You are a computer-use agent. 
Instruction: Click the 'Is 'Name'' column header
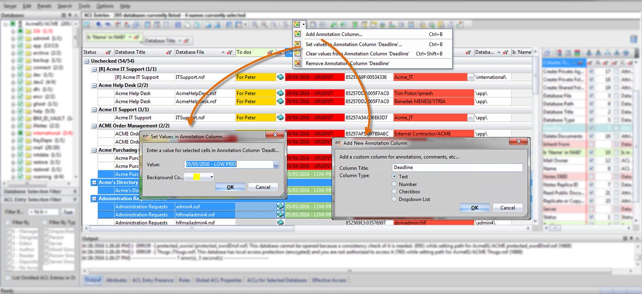[522, 52]
